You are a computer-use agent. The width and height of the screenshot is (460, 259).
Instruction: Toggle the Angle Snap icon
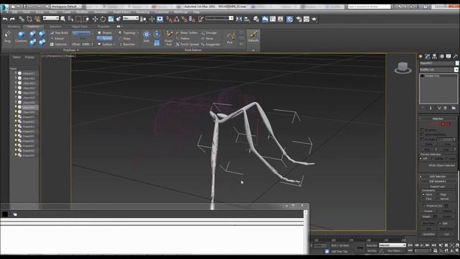pos(176,19)
